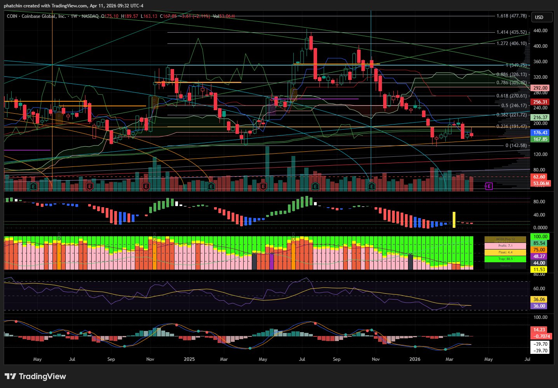
Task: Click the purple upcoming earnings E marker
Action: (x=489, y=186)
